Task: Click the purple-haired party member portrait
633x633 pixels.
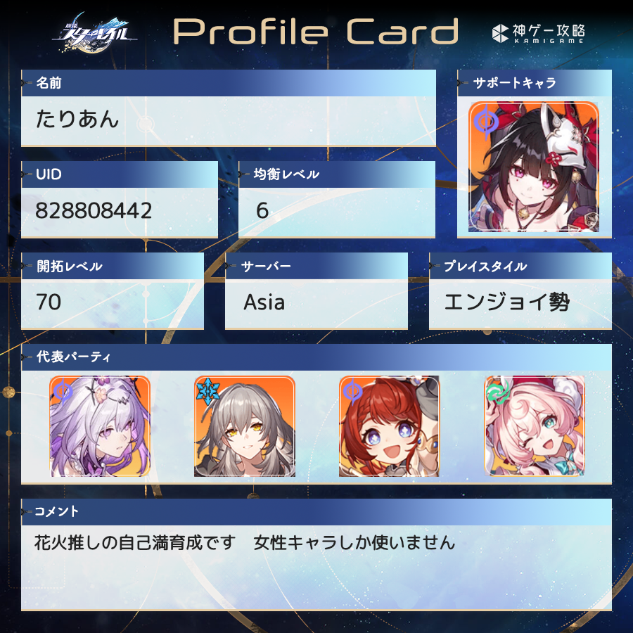Action: point(100,426)
